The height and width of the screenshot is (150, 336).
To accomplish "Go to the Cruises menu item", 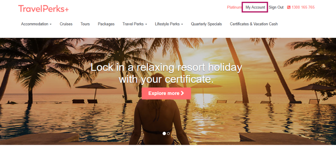I will tap(66, 24).
